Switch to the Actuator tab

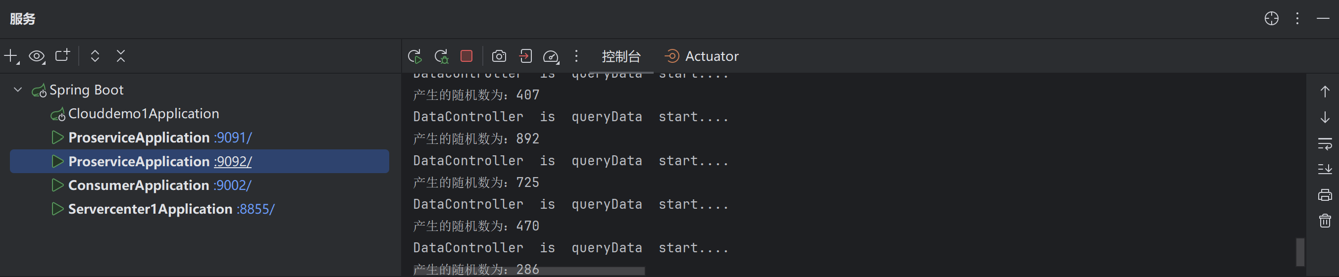(x=701, y=56)
